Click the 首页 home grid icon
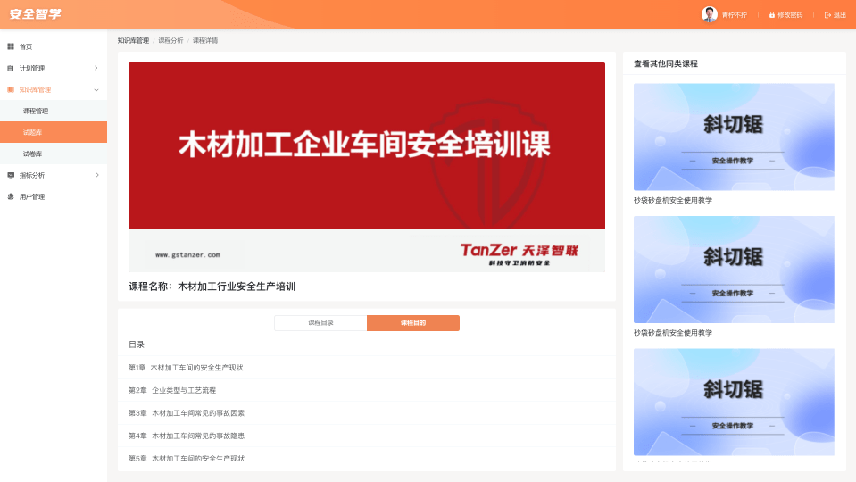 click(11, 46)
